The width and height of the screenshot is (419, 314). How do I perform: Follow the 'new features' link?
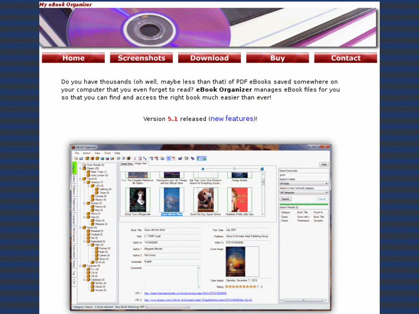(x=232, y=119)
